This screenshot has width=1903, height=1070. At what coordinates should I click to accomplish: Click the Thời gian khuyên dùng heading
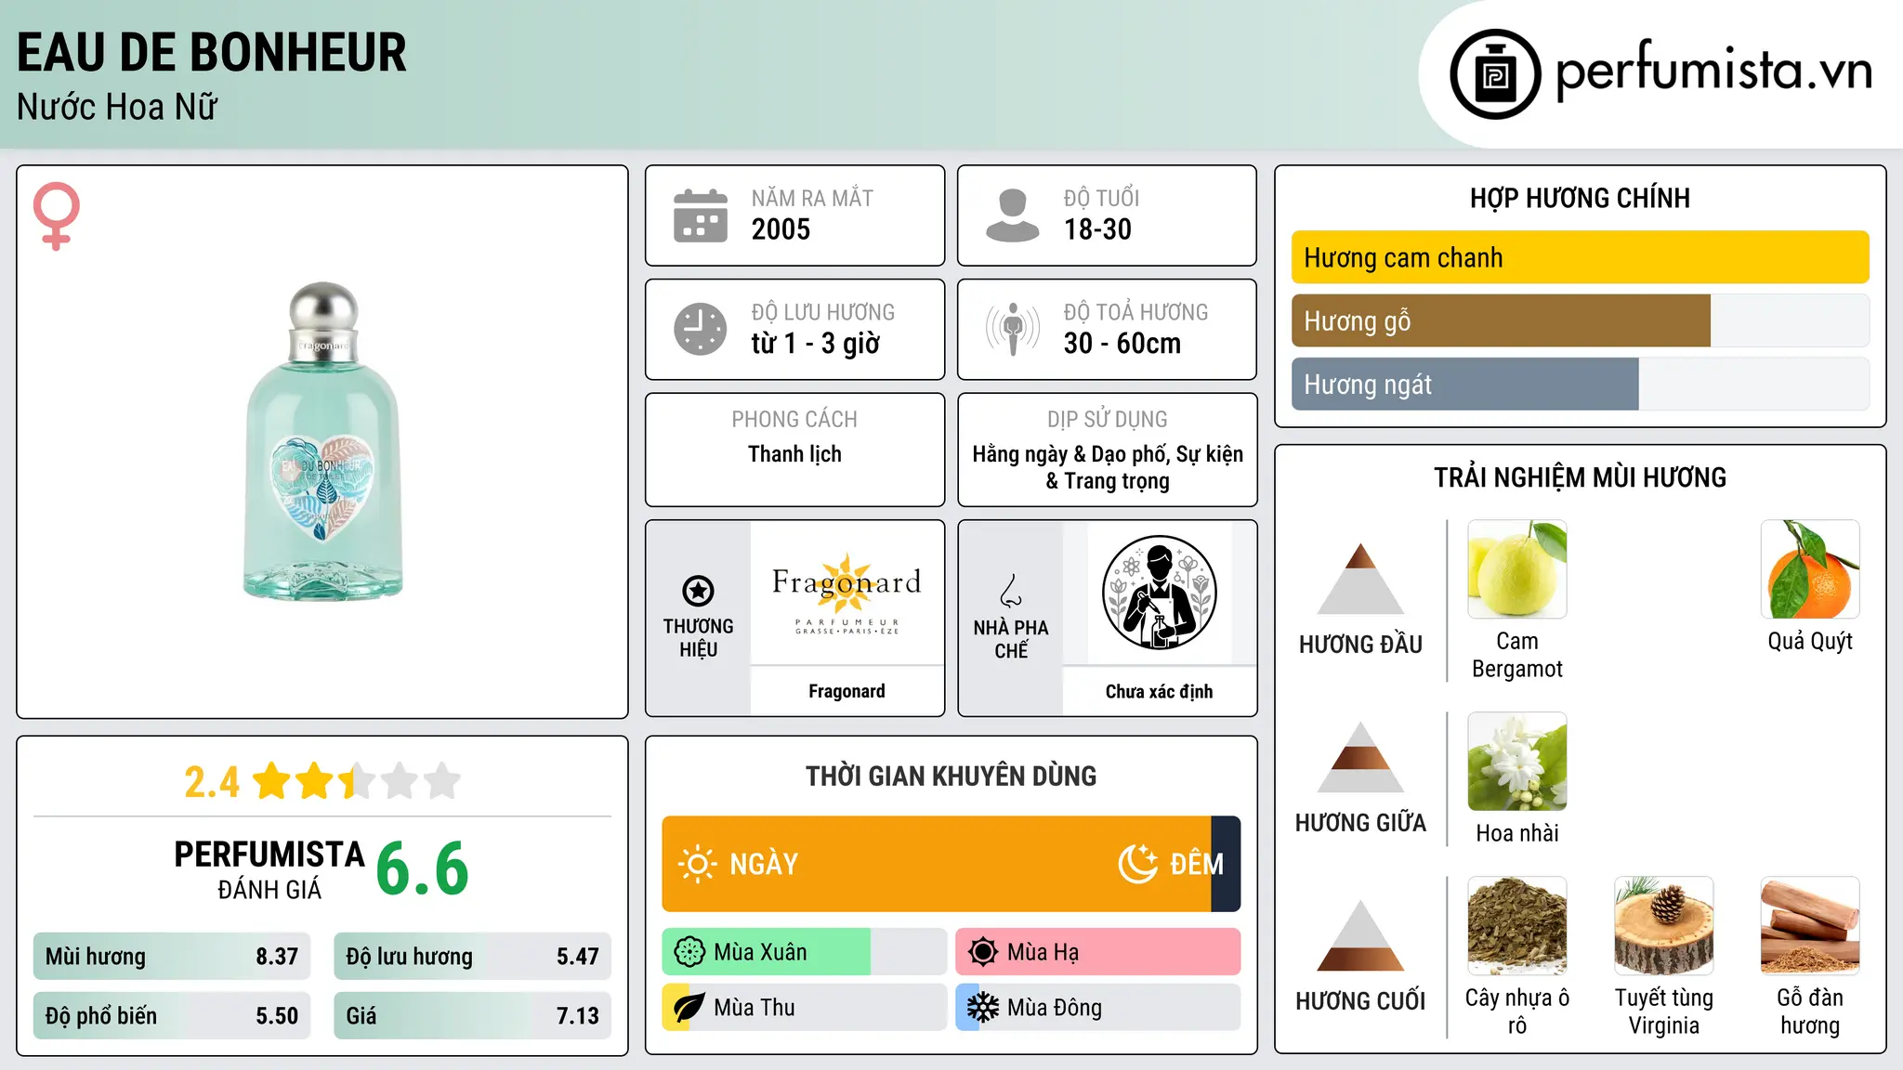pyautogui.click(x=951, y=776)
